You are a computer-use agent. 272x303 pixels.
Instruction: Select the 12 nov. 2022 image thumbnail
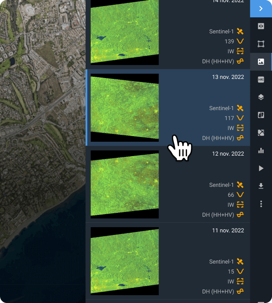tap(125, 184)
